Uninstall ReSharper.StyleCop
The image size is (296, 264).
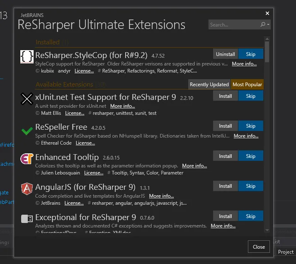coord(226,54)
